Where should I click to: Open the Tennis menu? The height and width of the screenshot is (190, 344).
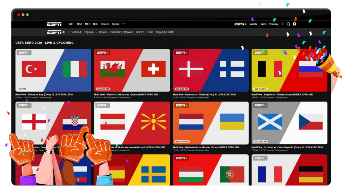tap(116, 24)
